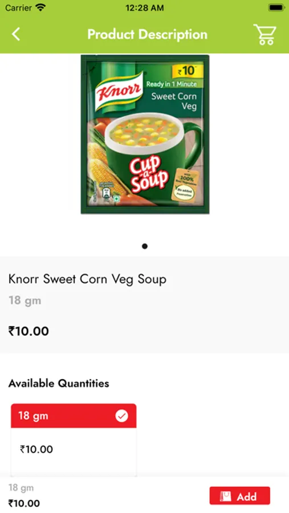The width and height of the screenshot is (289, 513).
Task: Click the shopping bag icon in Add button
Action: (x=225, y=496)
